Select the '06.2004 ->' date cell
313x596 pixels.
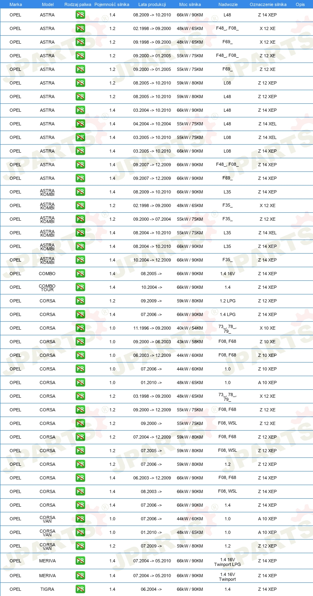point(151,589)
